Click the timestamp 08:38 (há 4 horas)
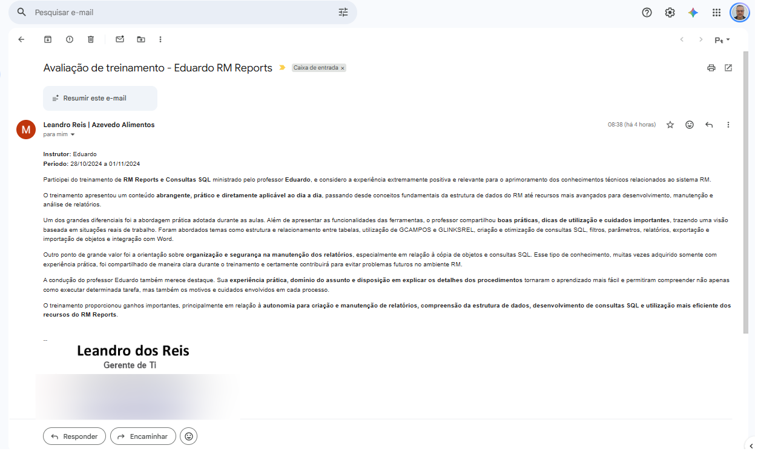Viewport: 761px width, 457px height. coord(631,125)
